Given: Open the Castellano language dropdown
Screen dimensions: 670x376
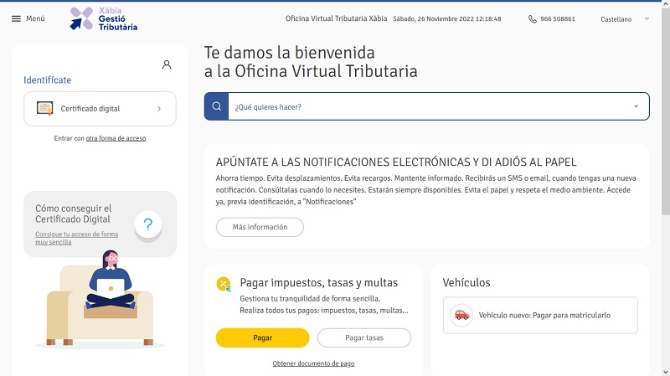Looking at the screenshot, I should click(x=625, y=19).
